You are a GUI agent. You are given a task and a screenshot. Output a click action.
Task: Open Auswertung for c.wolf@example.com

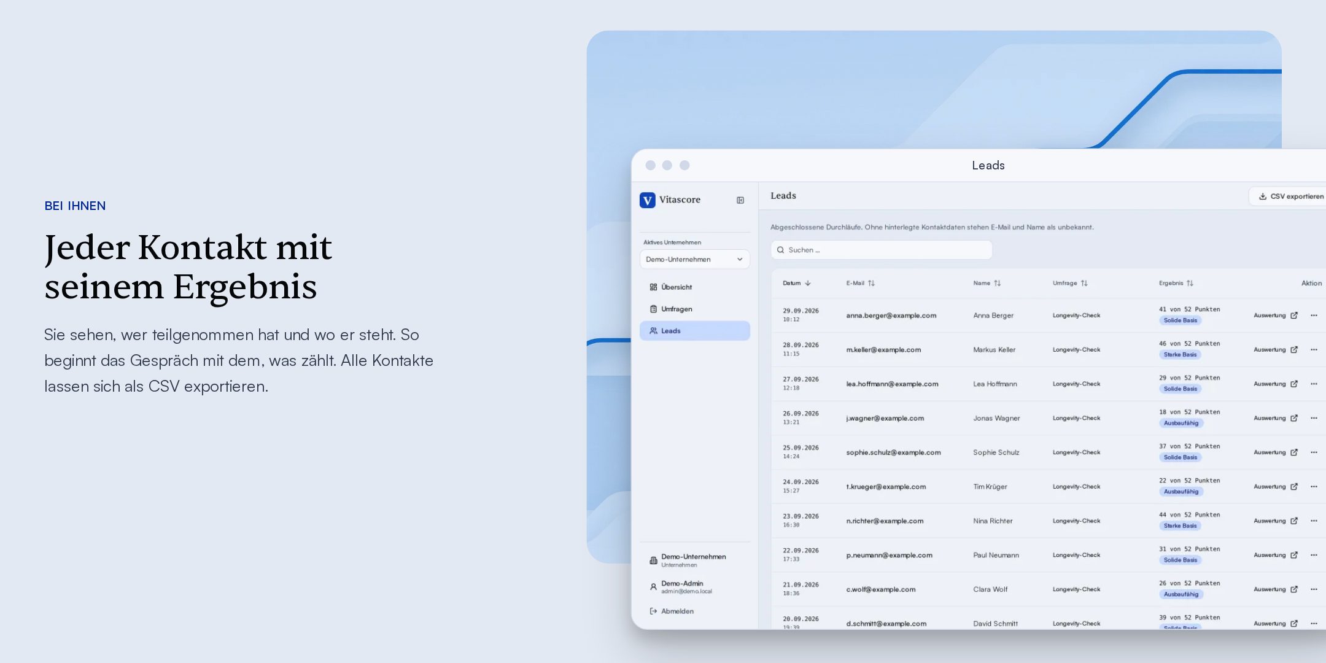1276,589
